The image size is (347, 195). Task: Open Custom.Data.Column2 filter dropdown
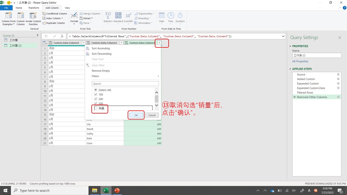121,43
